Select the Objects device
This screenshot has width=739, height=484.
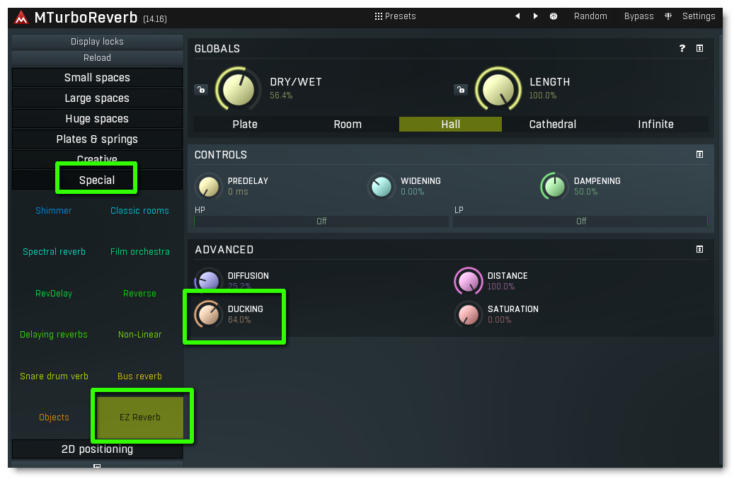pyautogui.click(x=55, y=417)
